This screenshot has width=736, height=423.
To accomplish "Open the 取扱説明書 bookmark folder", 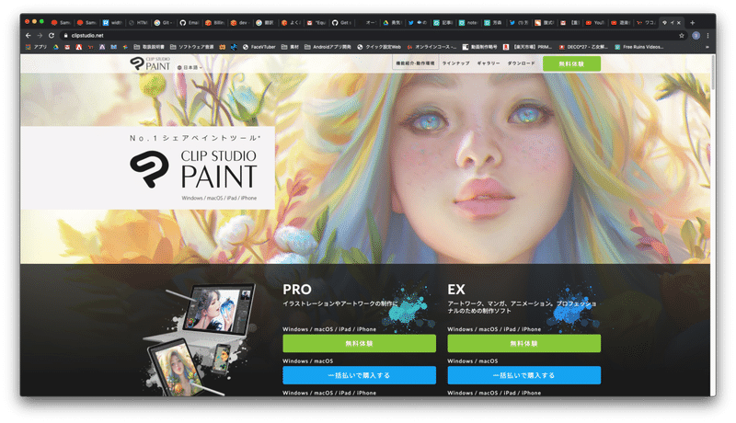I will pos(149,47).
